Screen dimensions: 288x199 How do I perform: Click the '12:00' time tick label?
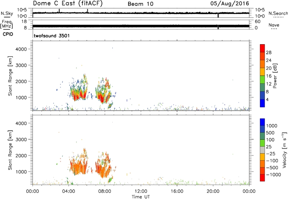tap(141, 191)
